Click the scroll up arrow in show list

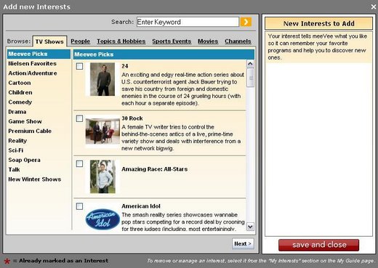[x=250, y=64]
